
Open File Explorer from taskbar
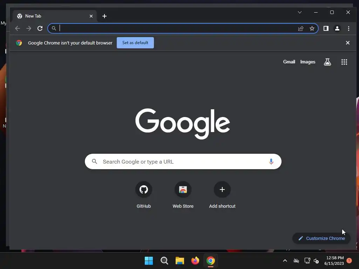(x=180, y=261)
